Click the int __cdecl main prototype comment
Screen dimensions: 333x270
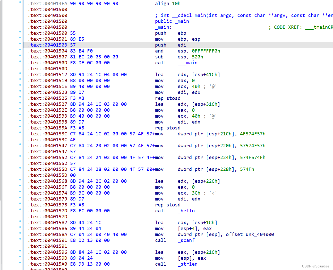pyautogui.click(x=244, y=15)
